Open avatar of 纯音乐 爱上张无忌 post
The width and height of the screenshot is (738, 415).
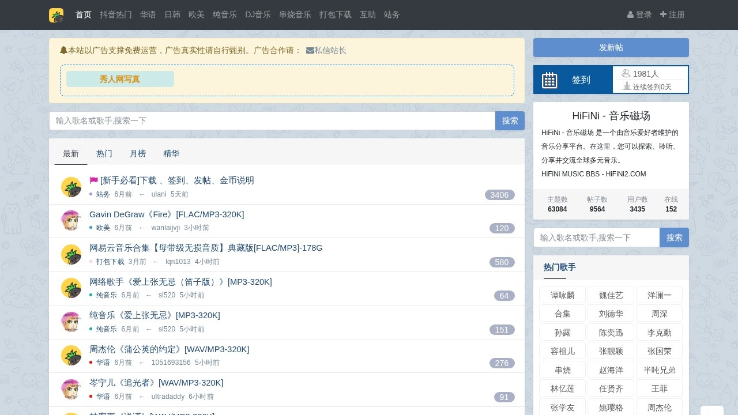(x=71, y=322)
